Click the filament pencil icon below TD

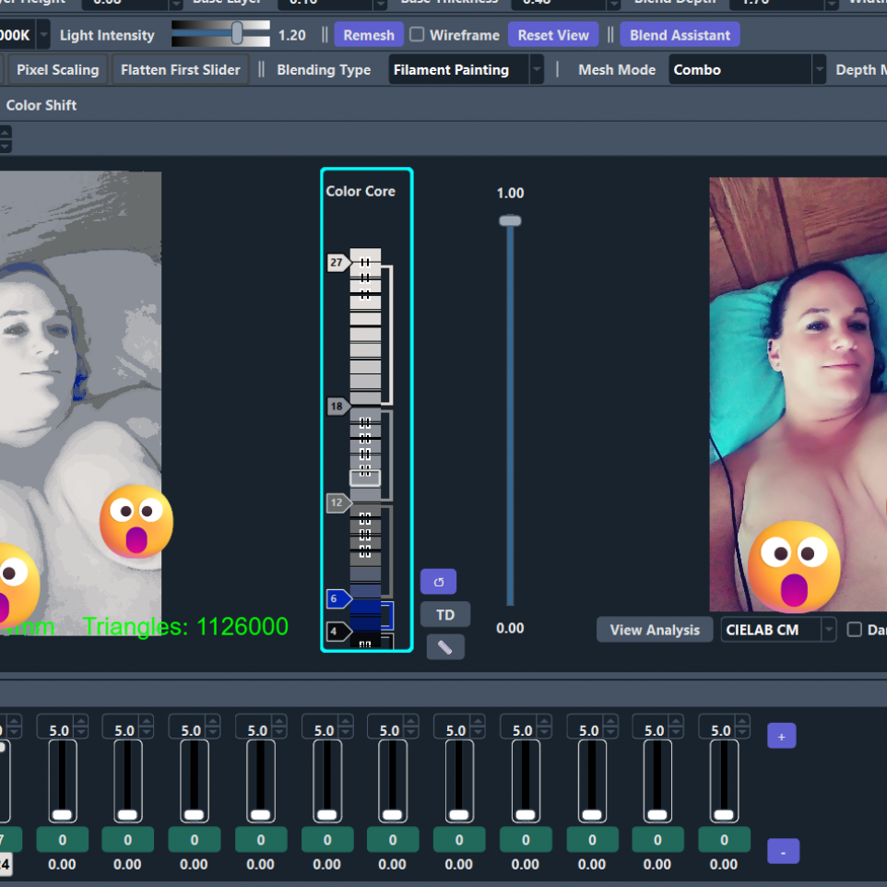click(x=445, y=646)
